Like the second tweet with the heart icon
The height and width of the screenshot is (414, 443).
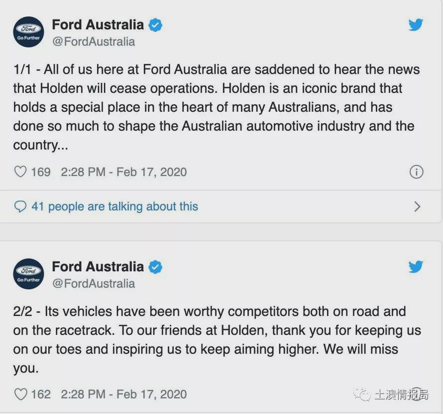pos(20,394)
